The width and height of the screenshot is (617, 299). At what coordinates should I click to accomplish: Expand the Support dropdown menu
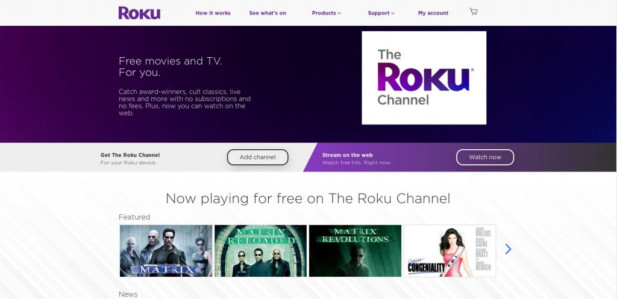(x=381, y=13)
